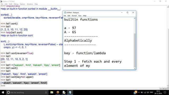Click the 'Ln: 34 Col: 45' status bar indicator

point(164,89)
